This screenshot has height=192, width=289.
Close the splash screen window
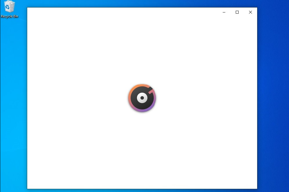(x=250, y=12)
